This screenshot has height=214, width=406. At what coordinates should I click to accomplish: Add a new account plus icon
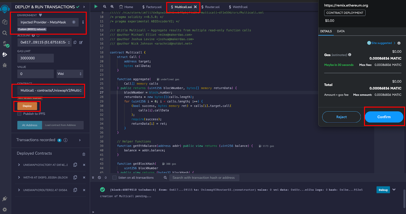tap(33, 35)
